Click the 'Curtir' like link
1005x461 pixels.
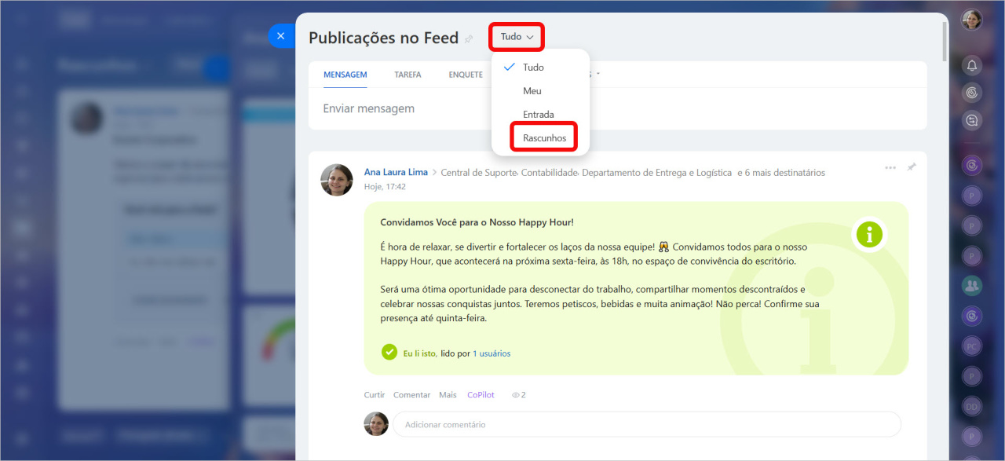[375, 395]
